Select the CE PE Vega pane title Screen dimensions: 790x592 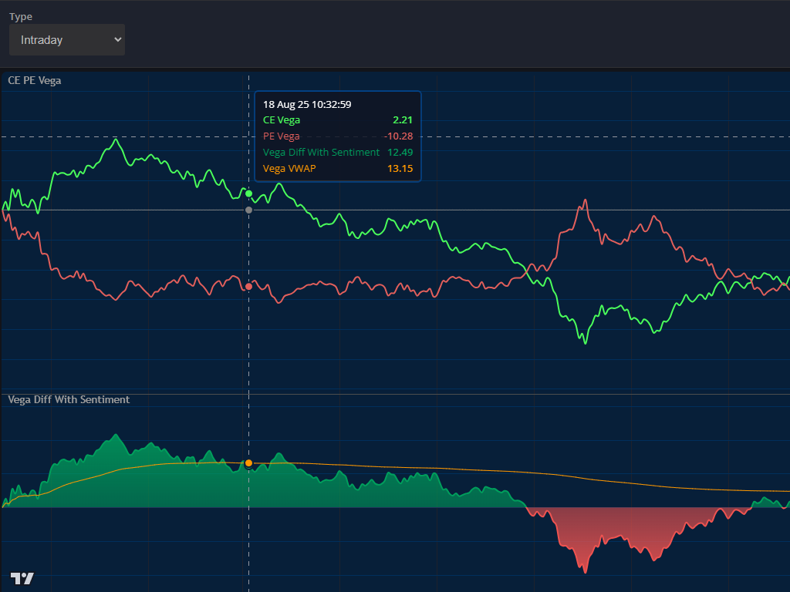(x=35, y=80)
